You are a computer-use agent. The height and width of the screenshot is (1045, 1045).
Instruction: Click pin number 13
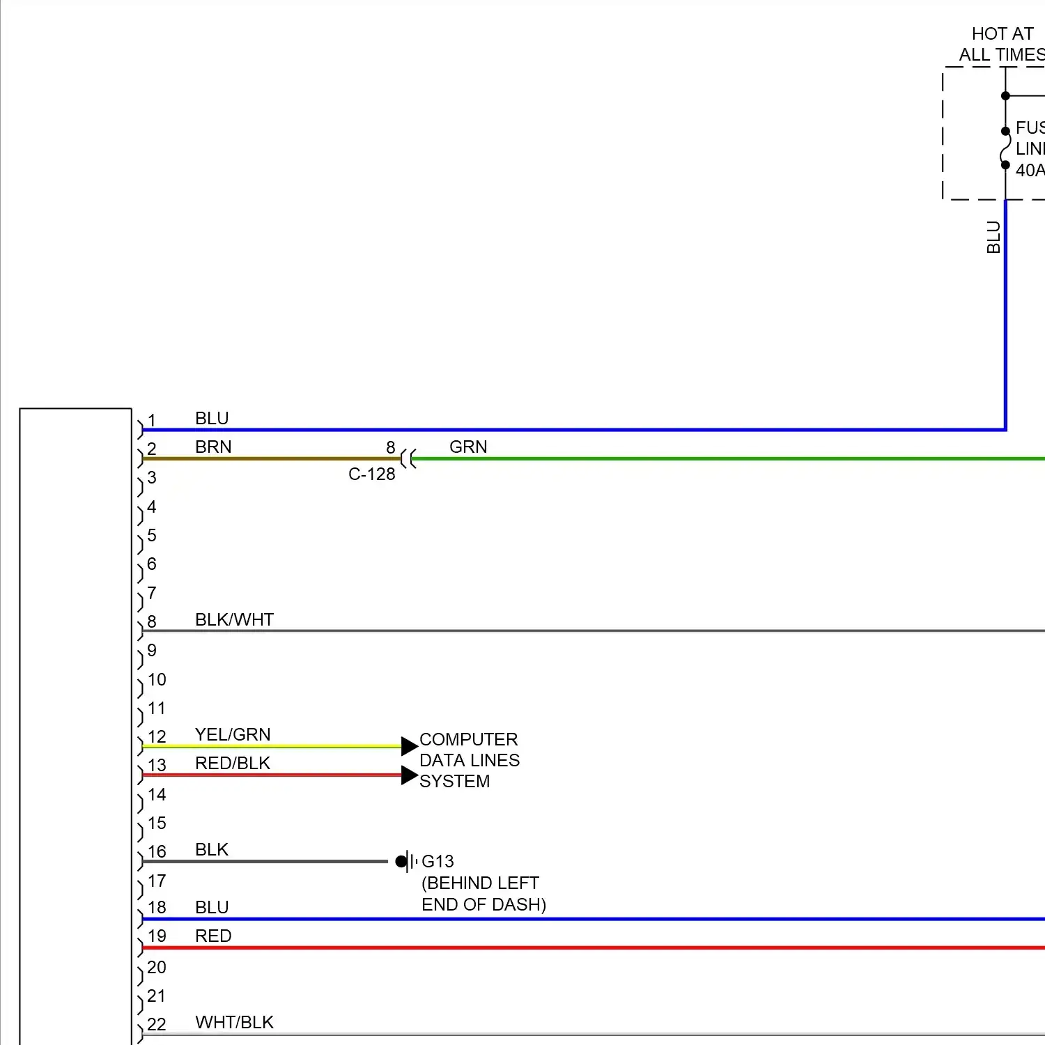[x=157, y=765]
